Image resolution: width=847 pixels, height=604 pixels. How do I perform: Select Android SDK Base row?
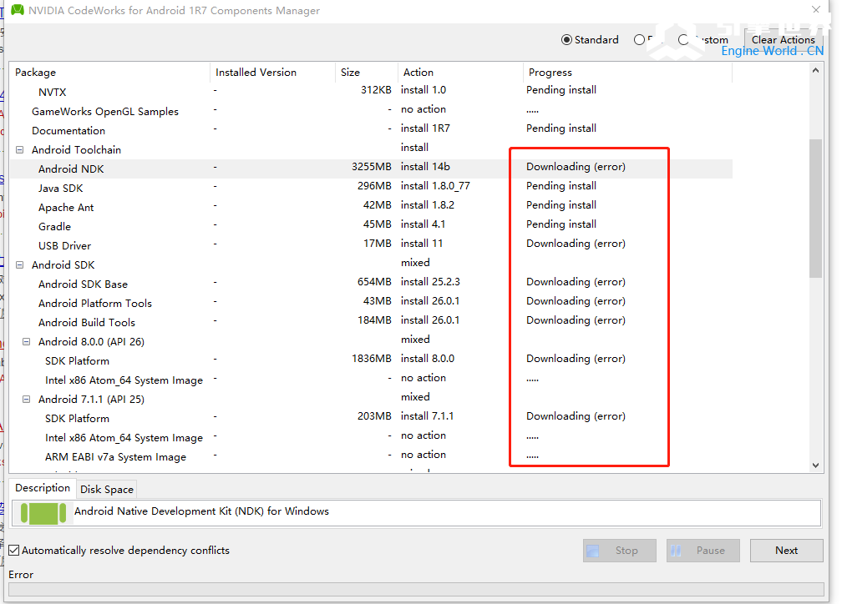371,284
